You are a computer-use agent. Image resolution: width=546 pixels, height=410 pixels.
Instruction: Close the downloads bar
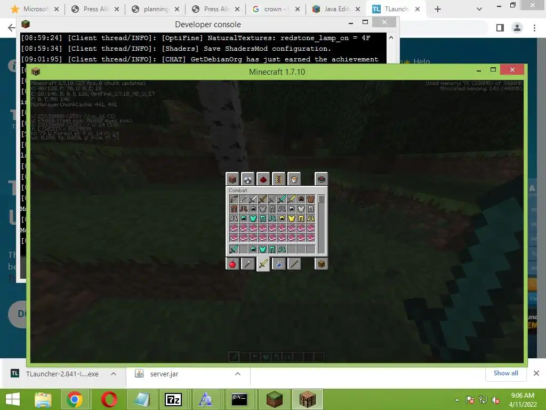(536, 373)
